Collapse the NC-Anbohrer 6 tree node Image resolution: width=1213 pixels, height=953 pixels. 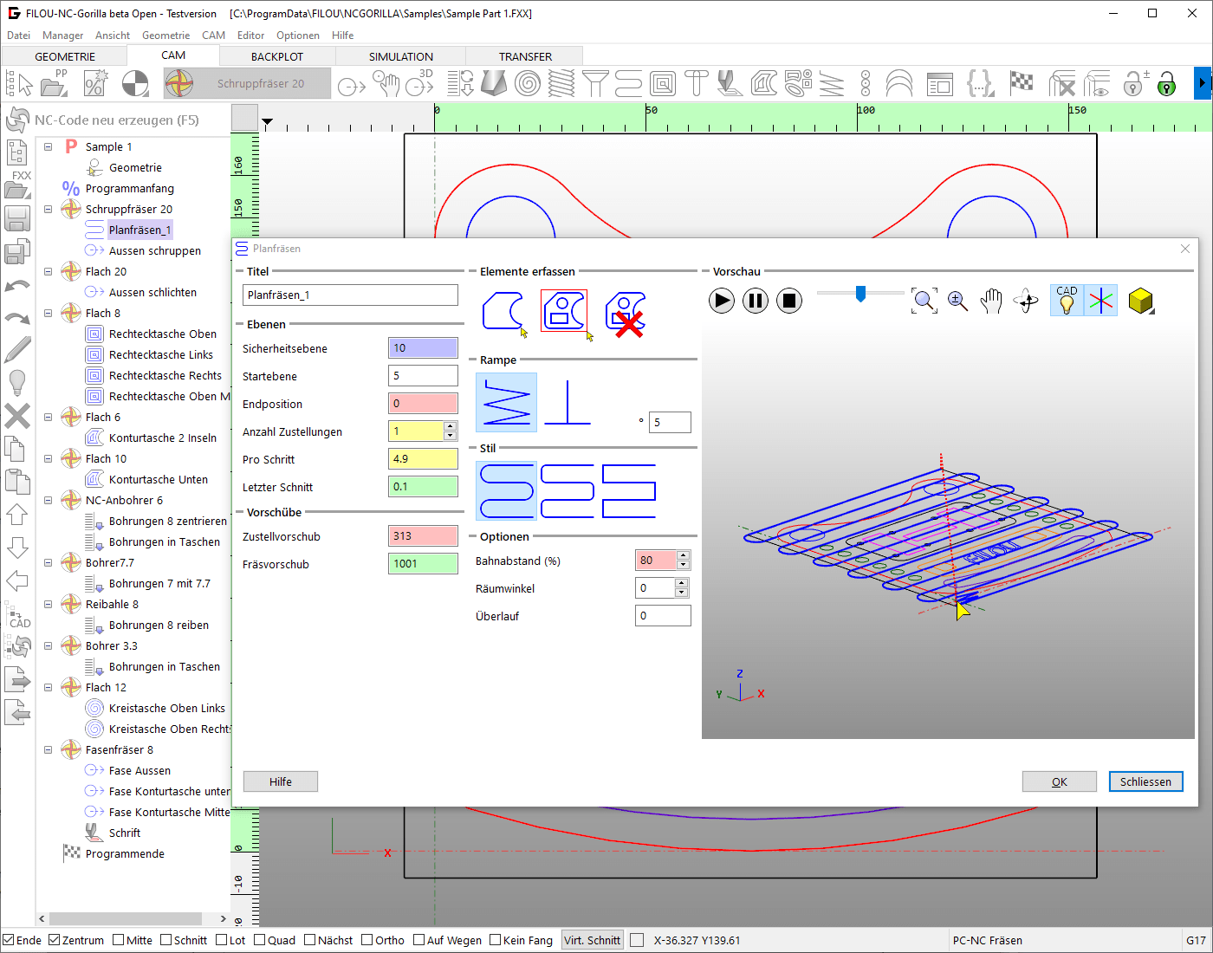49,500
